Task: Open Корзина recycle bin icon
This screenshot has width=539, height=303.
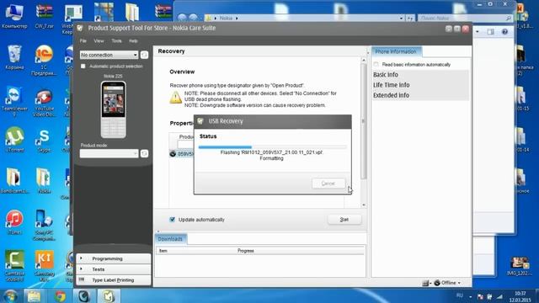Action: (14, 57)
